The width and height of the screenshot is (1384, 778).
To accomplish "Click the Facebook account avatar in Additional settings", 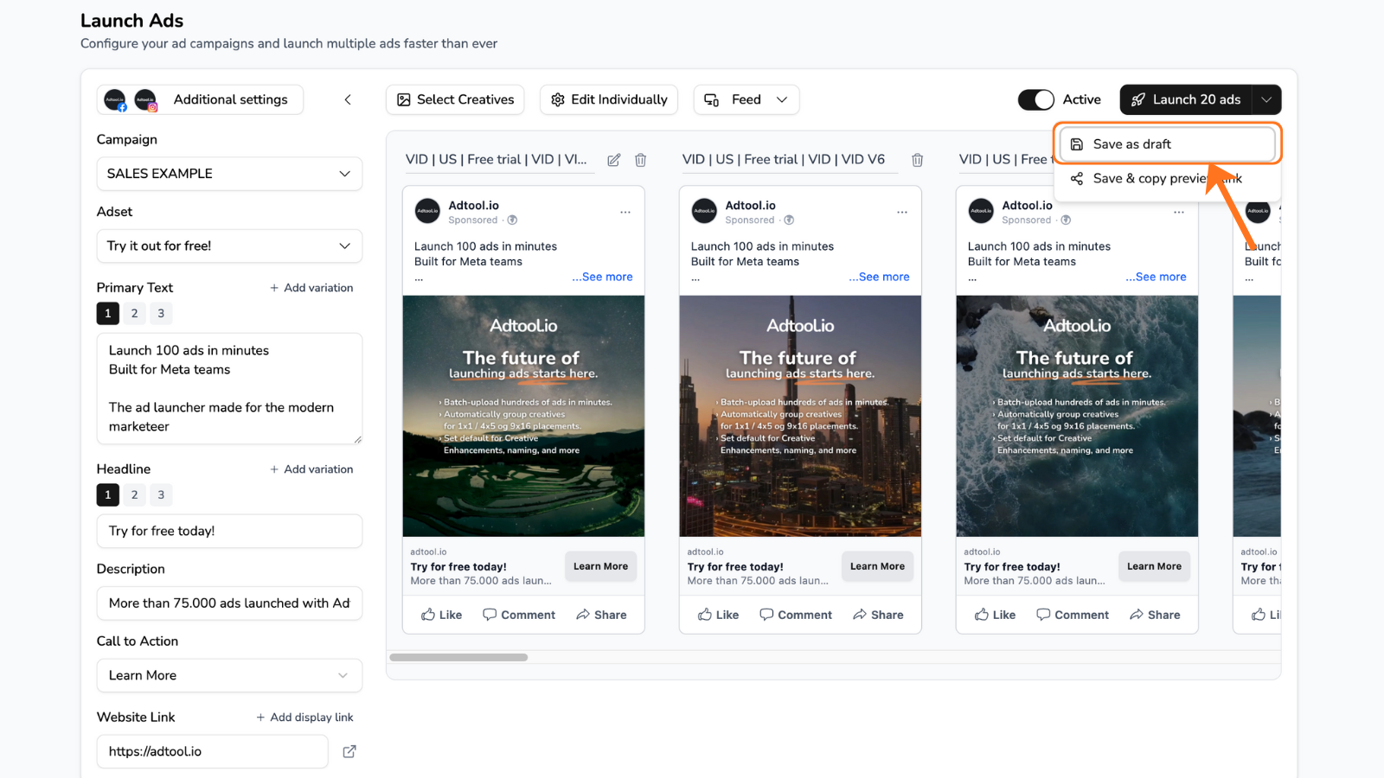I will [x=115, y=100].
